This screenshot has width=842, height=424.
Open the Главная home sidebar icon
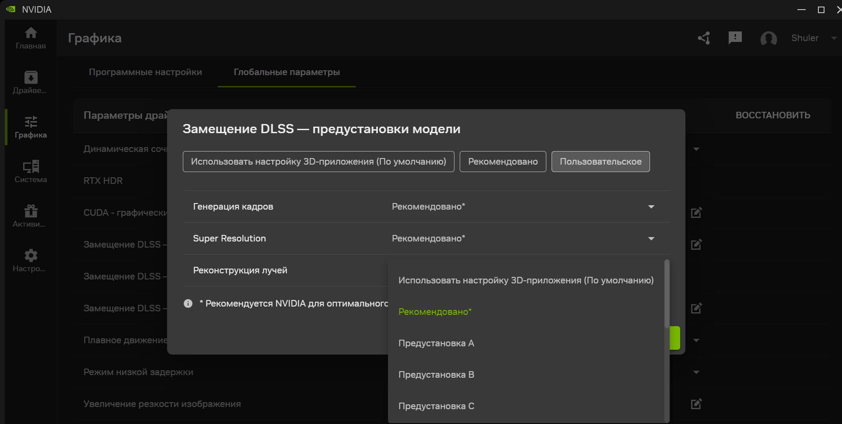pyautogui.click(x=31, y=33)
